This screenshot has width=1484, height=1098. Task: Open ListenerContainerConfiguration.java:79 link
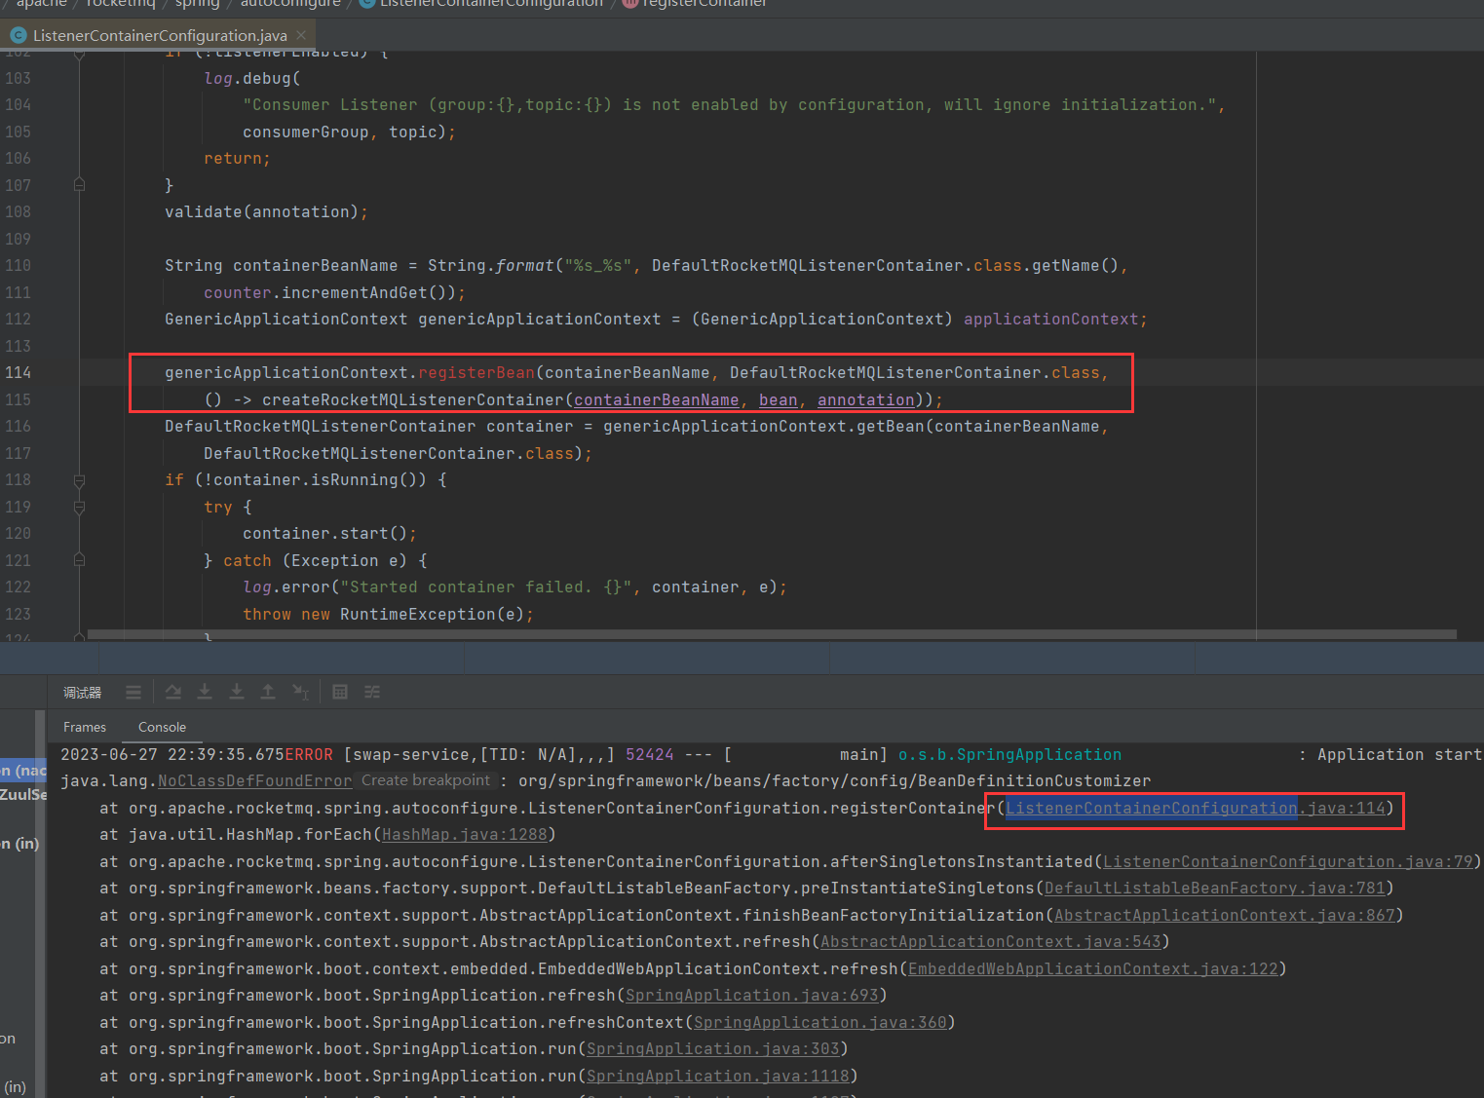coord(1288,862)
